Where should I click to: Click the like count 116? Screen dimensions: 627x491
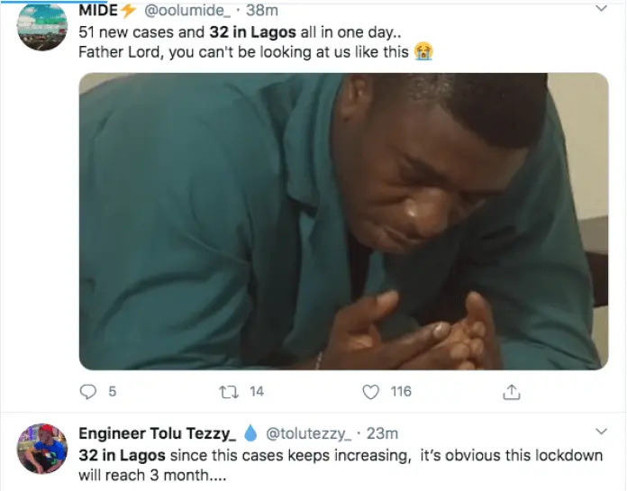tap(401, 391)
